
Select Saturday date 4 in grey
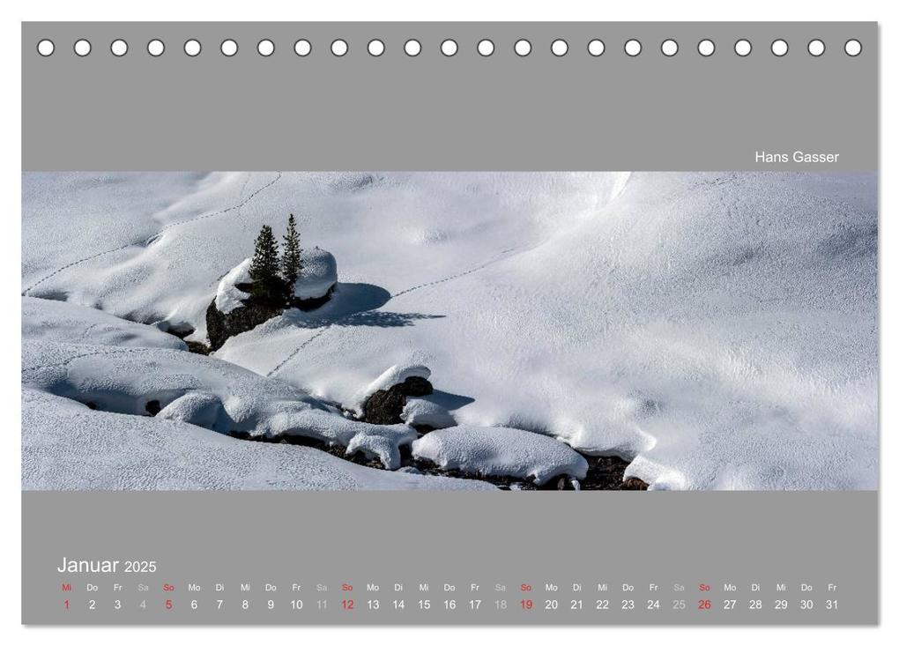[144, 605]
